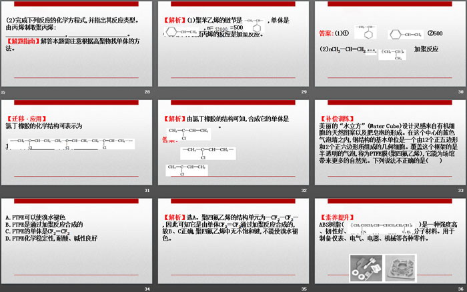Click the red 答案 label in slide 30

point(326,33)
